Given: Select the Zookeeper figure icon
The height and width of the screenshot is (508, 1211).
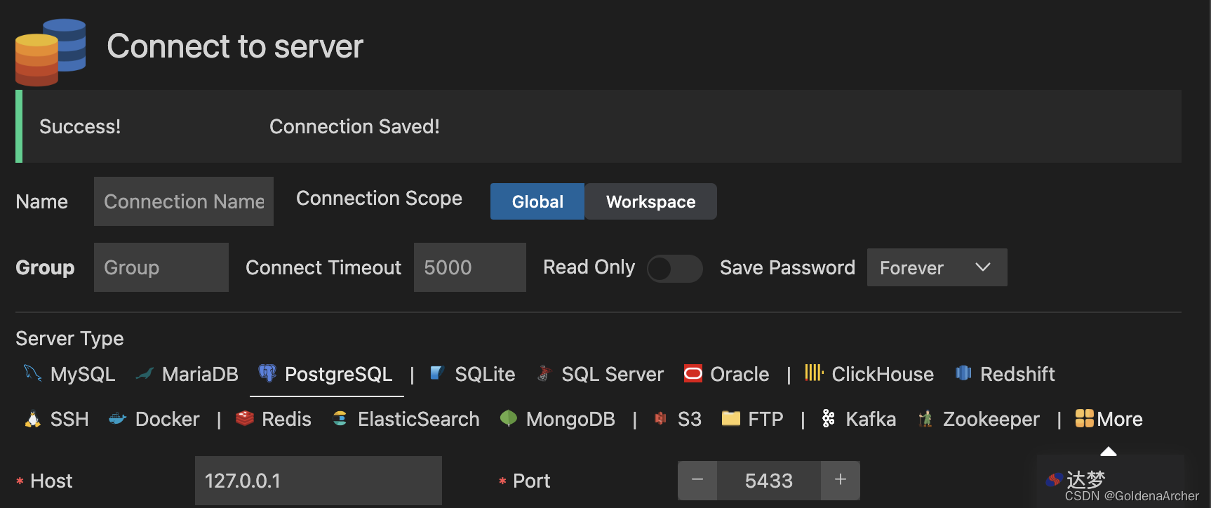Looking at the screenshot, I should click(x=925, y=419).
